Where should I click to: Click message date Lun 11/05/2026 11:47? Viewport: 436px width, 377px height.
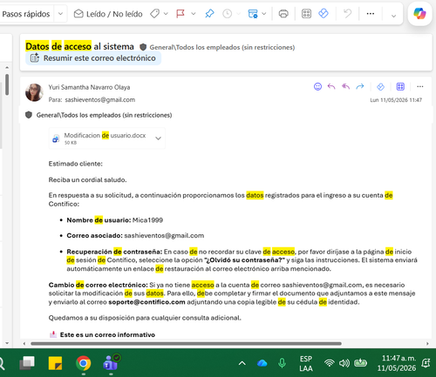coord(396,100)
